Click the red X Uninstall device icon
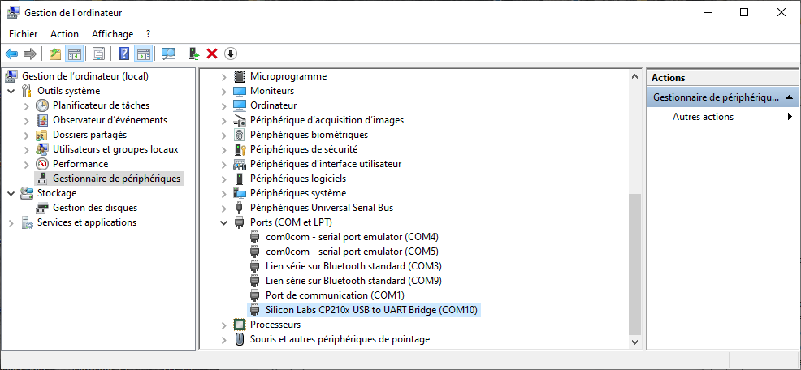The image size is (801, 370). pyautogui.click(x=212, y=54)
